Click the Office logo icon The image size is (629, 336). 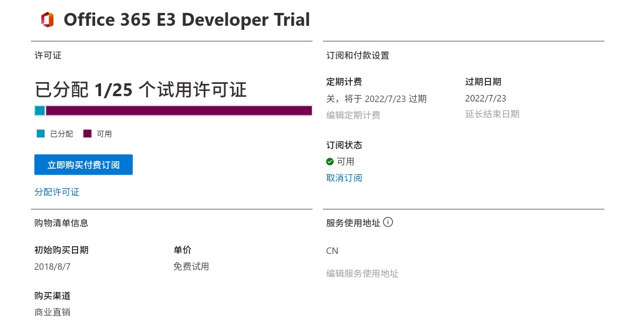point(47,20)
